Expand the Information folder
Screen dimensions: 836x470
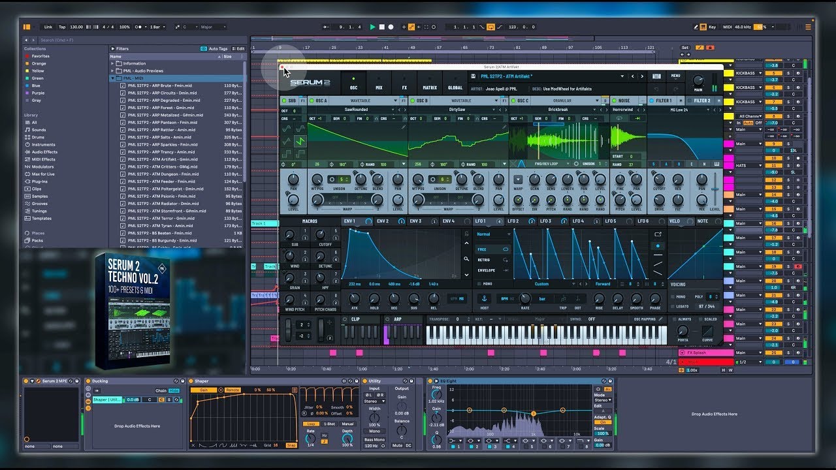click(113, 63)
